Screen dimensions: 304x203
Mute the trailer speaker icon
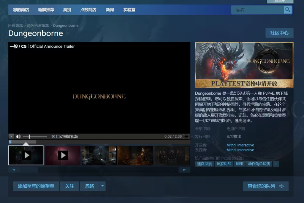[x=18, y=137]
